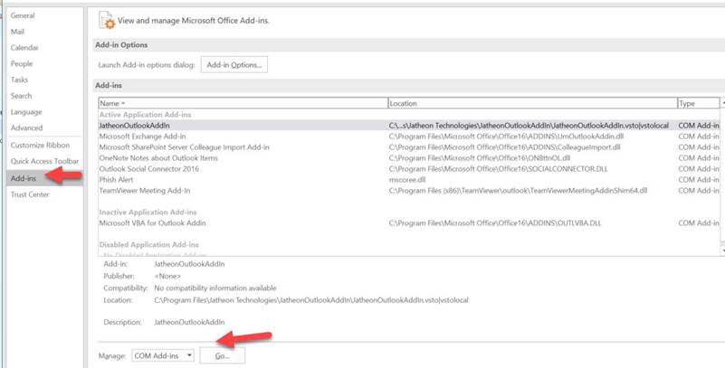725x368 pixels.
Task: Sort add-ins by Name column header
Action: [x=243, y=103]
